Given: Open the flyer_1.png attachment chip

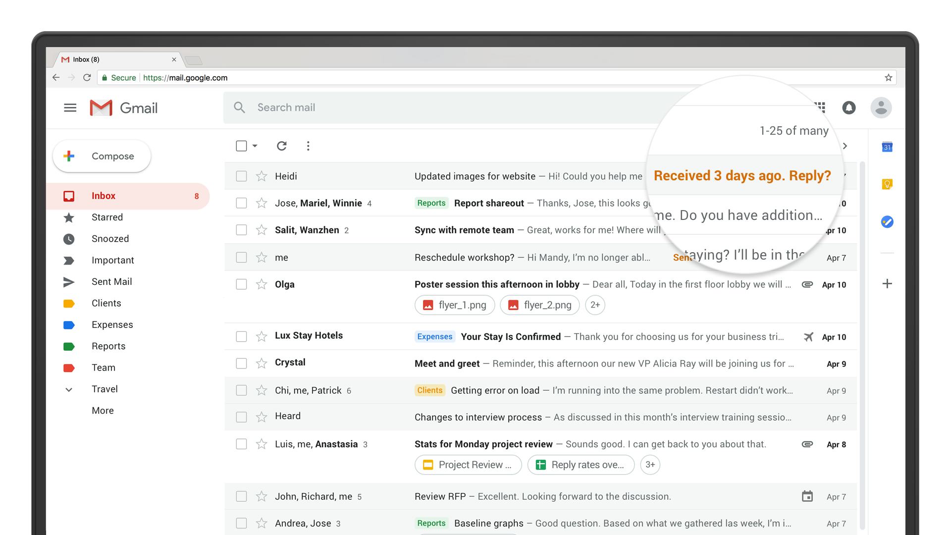Looking at the screenshot, I should click(x=454, y=305).
